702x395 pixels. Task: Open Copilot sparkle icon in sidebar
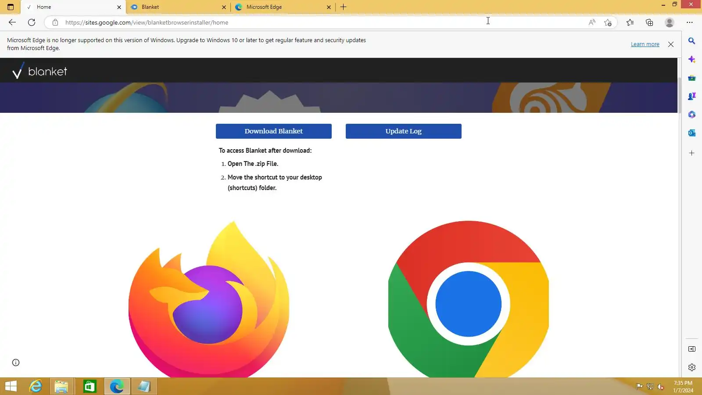[x=692, y=59]
